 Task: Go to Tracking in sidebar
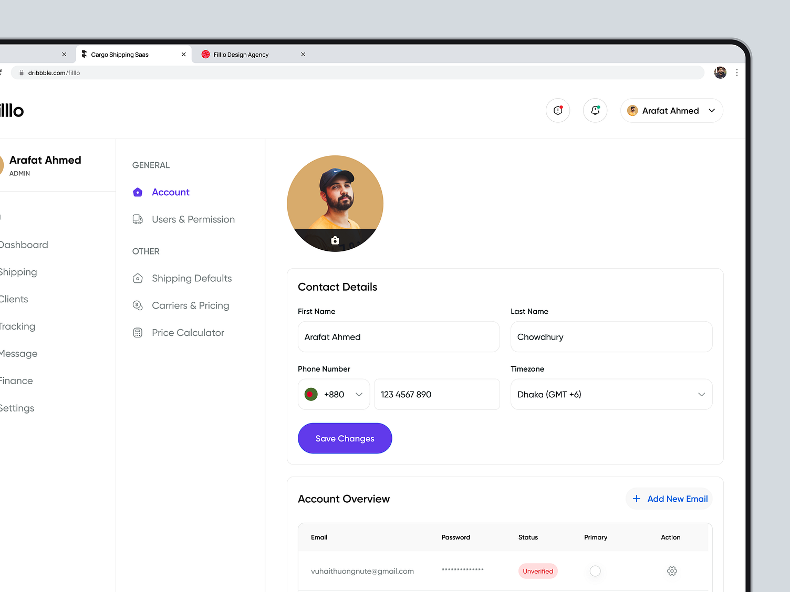18,326
